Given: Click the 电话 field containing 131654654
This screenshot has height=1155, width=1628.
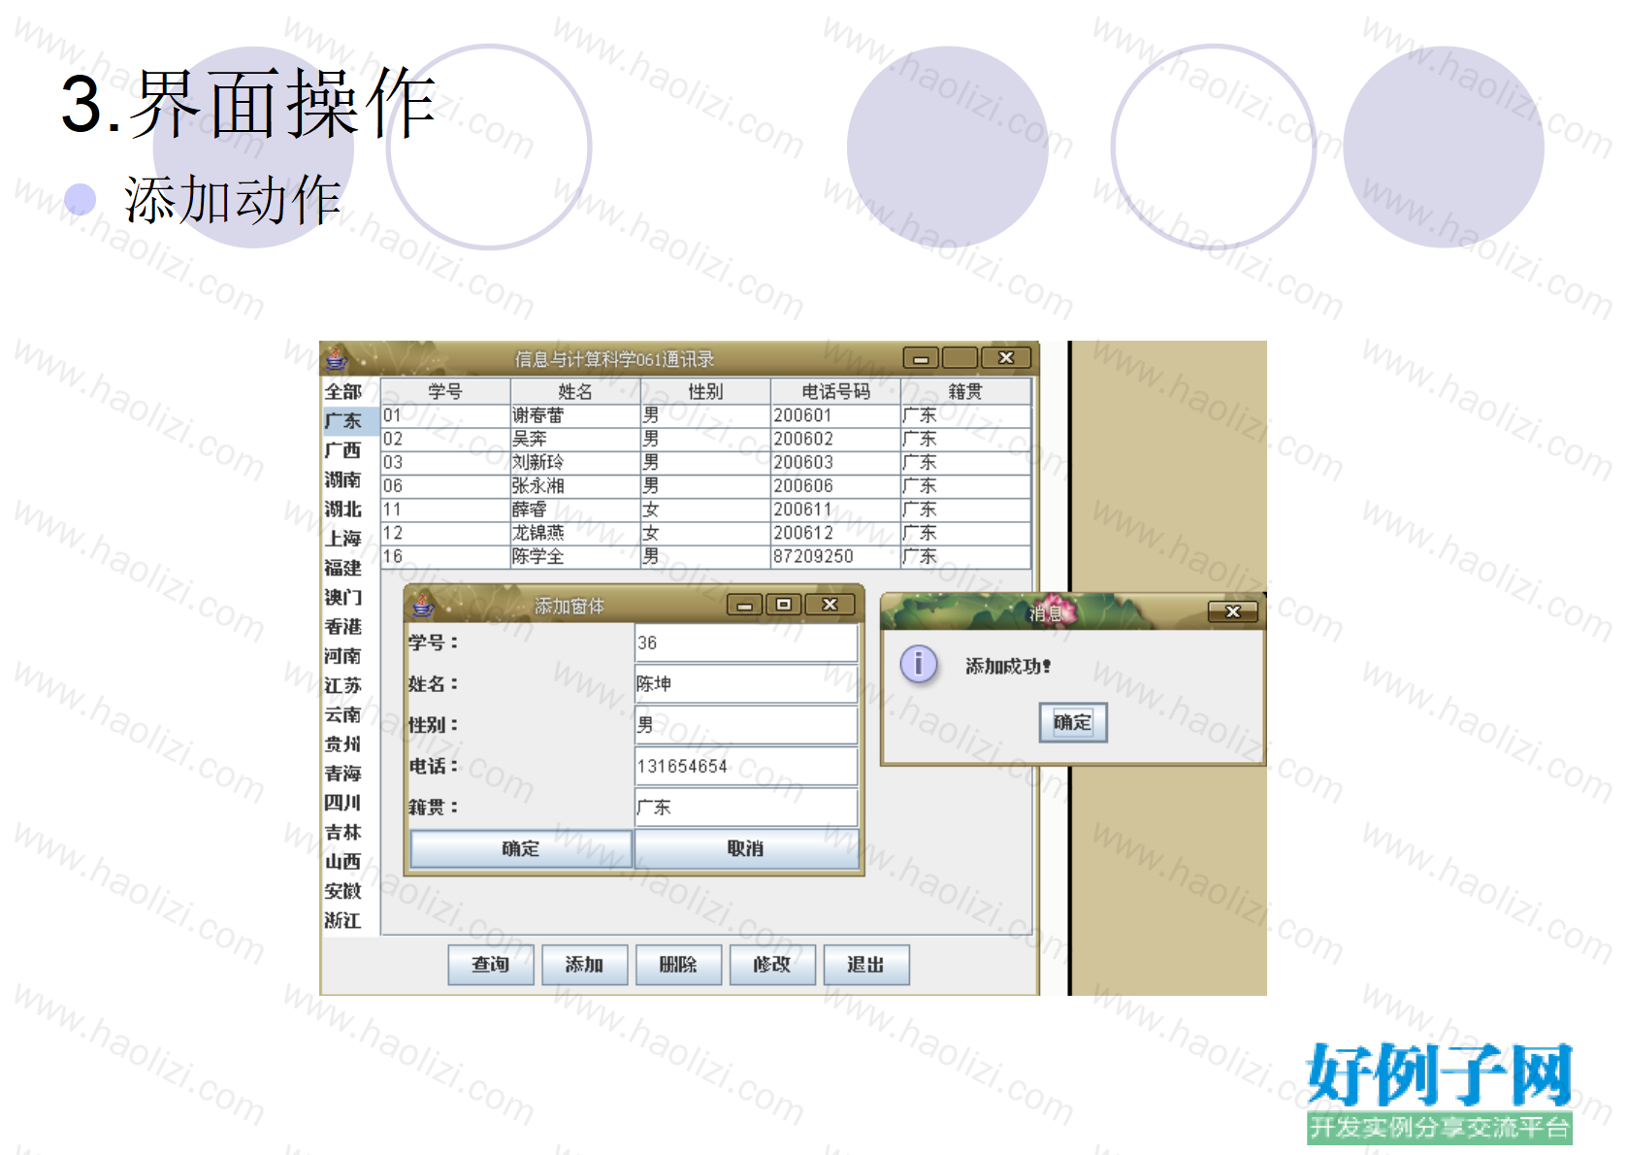Looking at the screenshot, I should coord(746,766).
